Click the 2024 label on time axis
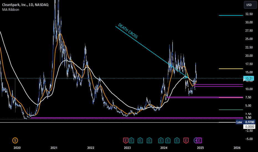Viewport: 258px width, 152px height. pyautogui.click(x=164, y=148)
